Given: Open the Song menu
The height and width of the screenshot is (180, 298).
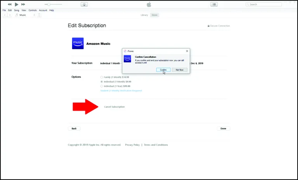Looking at the screenshot, I should coord(17,10).
